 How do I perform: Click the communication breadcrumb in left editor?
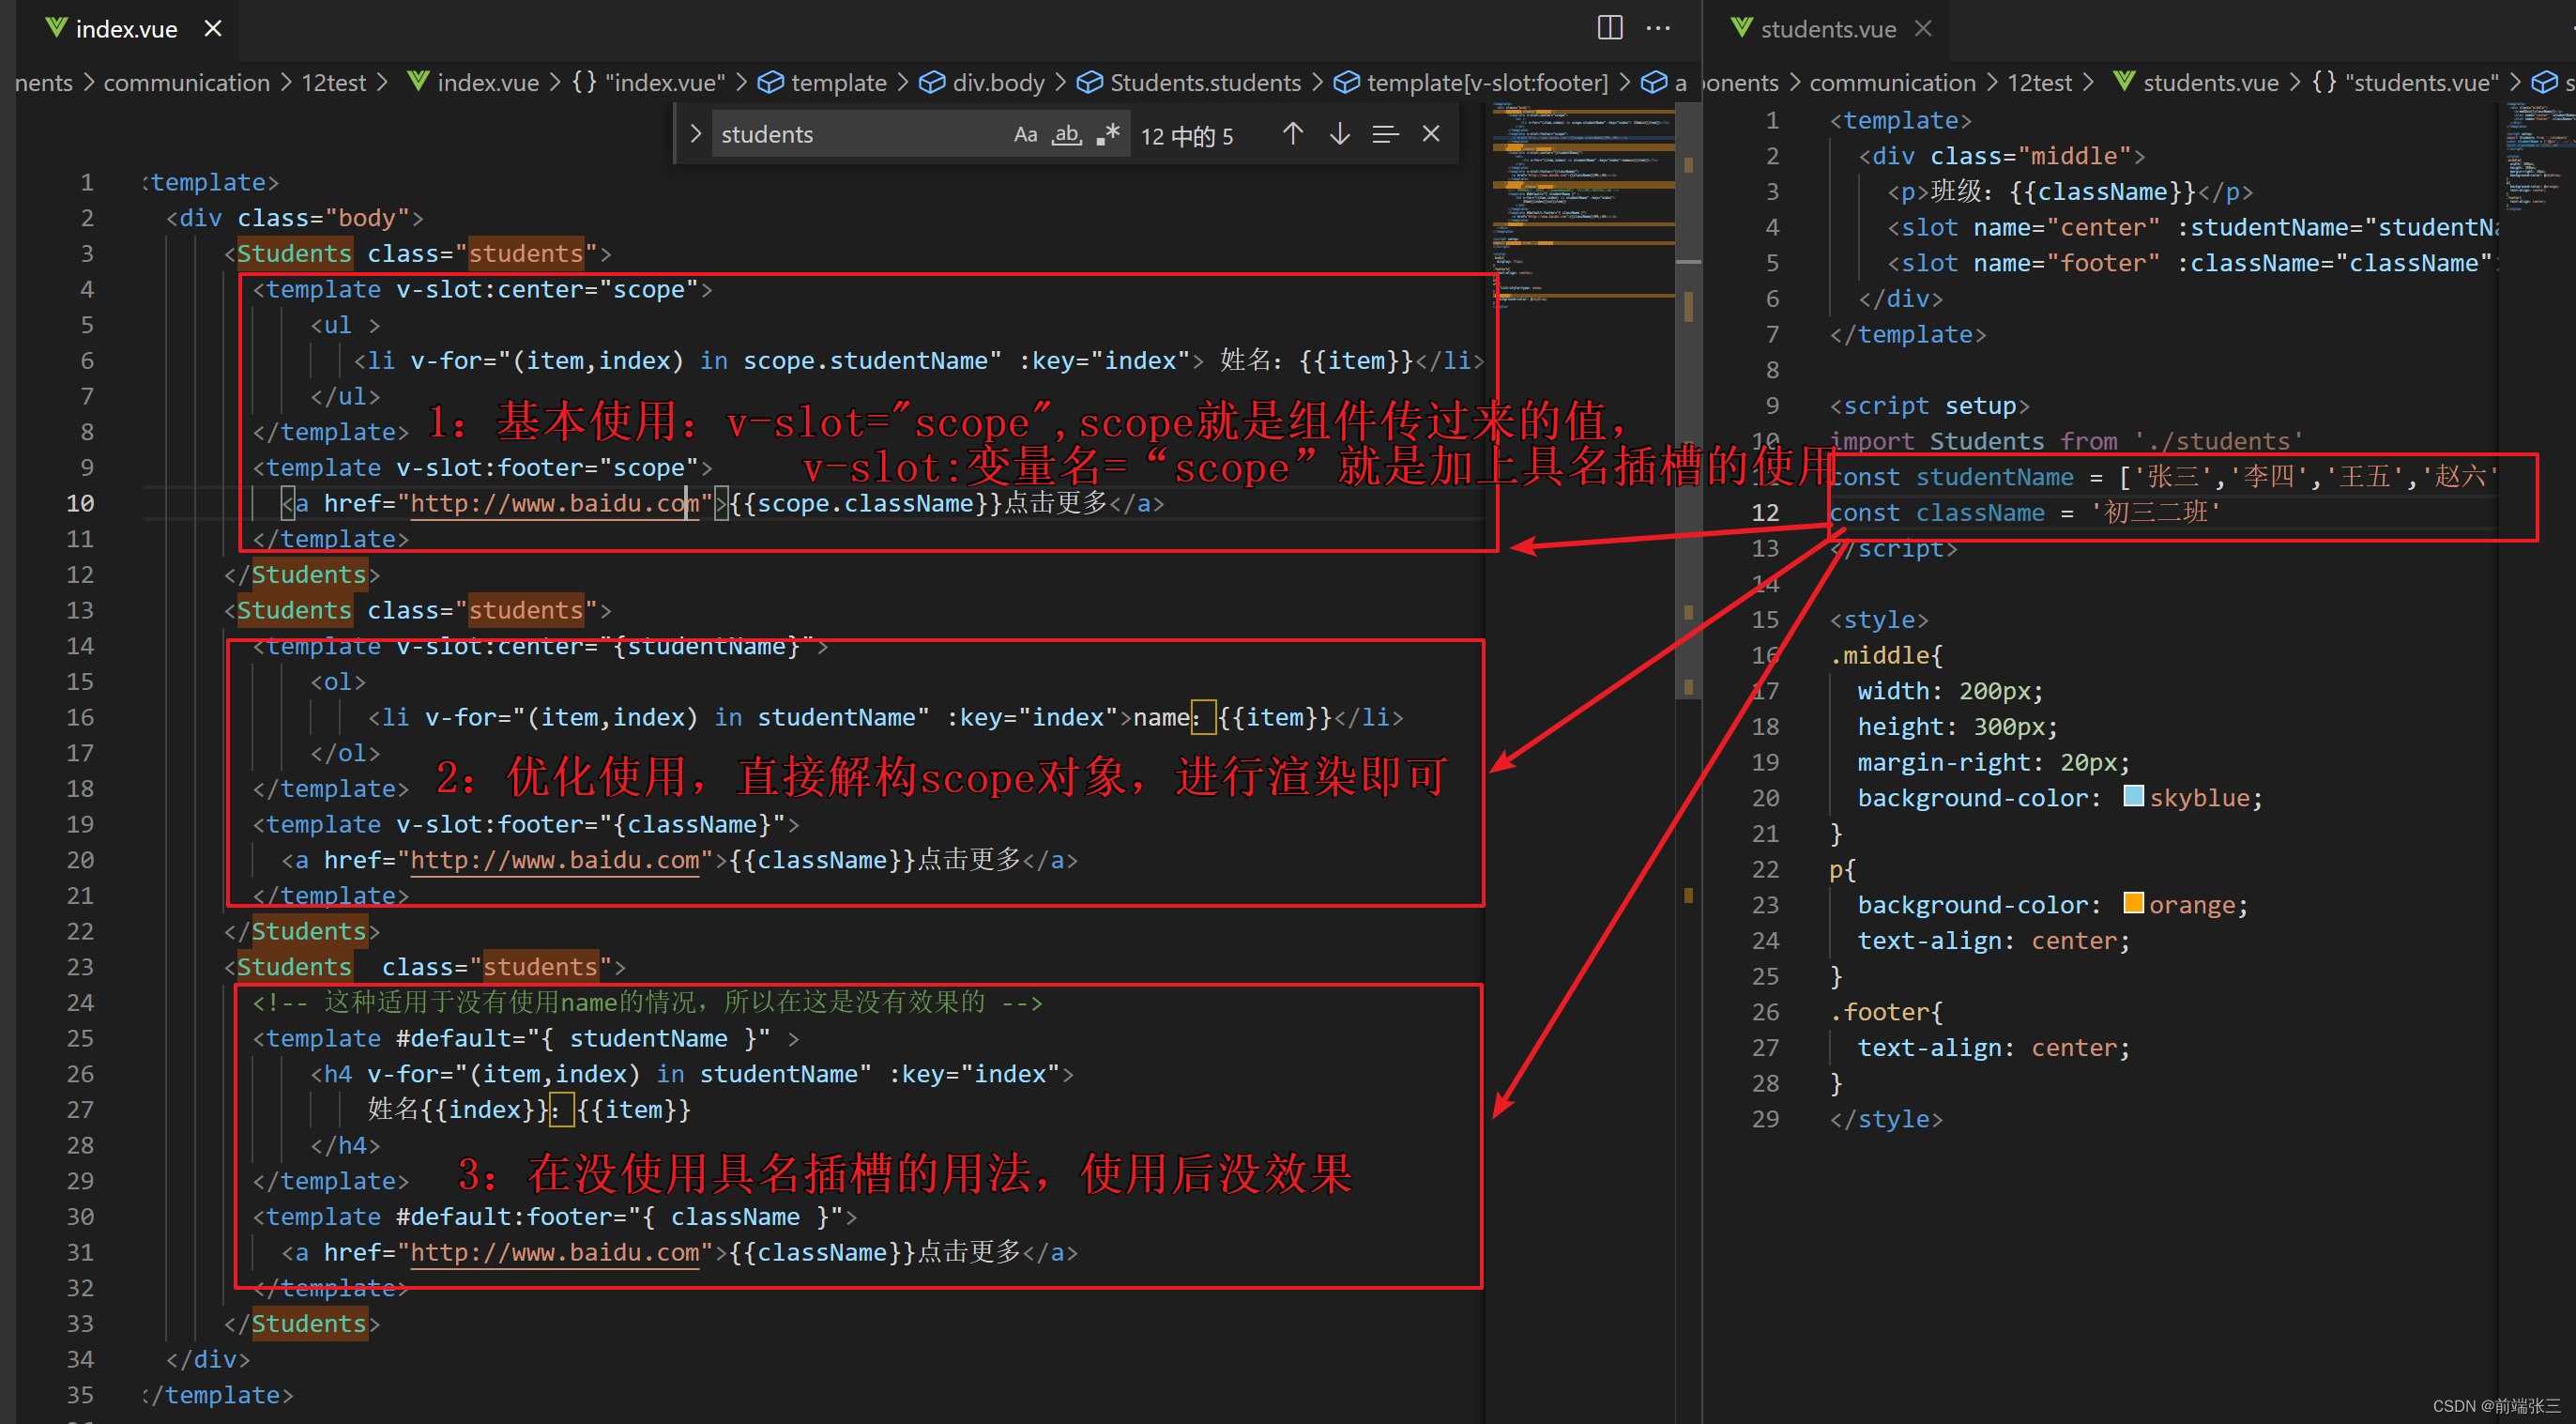pyautogui.click(x=186, y=83)
